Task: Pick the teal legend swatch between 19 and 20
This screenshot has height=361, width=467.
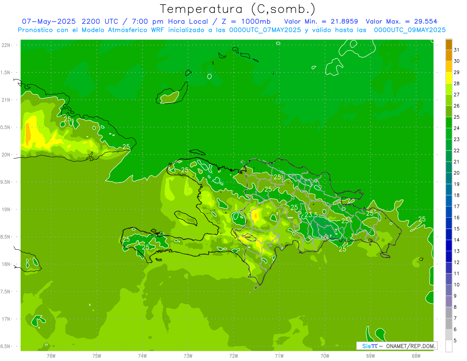Action: (449, 179)
